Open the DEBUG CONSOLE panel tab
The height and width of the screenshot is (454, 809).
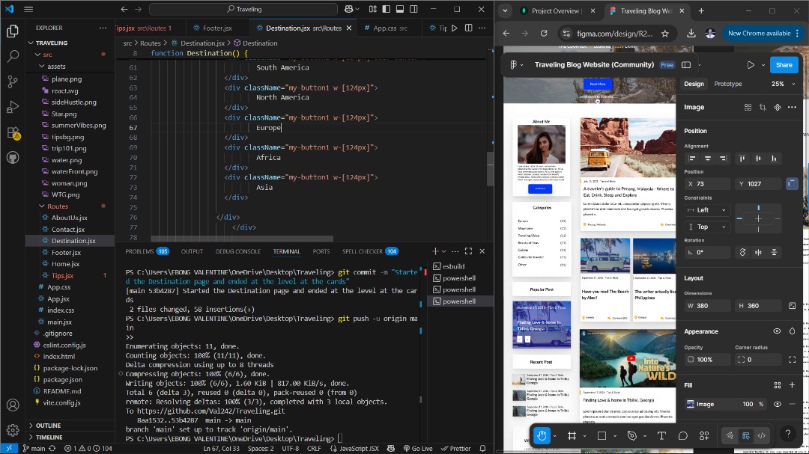coord(238,251)
